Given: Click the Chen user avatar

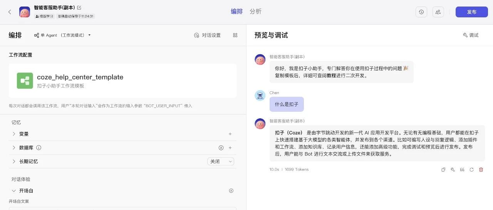Looking at the screenshot, I should [x=260, y=96].
